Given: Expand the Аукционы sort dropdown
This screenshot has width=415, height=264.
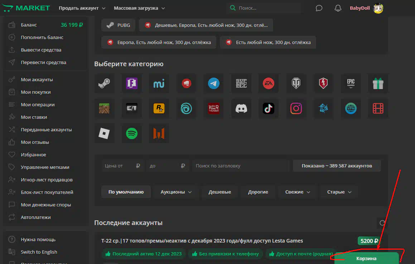Looking at the screenshot, I should tap(176, 192).
